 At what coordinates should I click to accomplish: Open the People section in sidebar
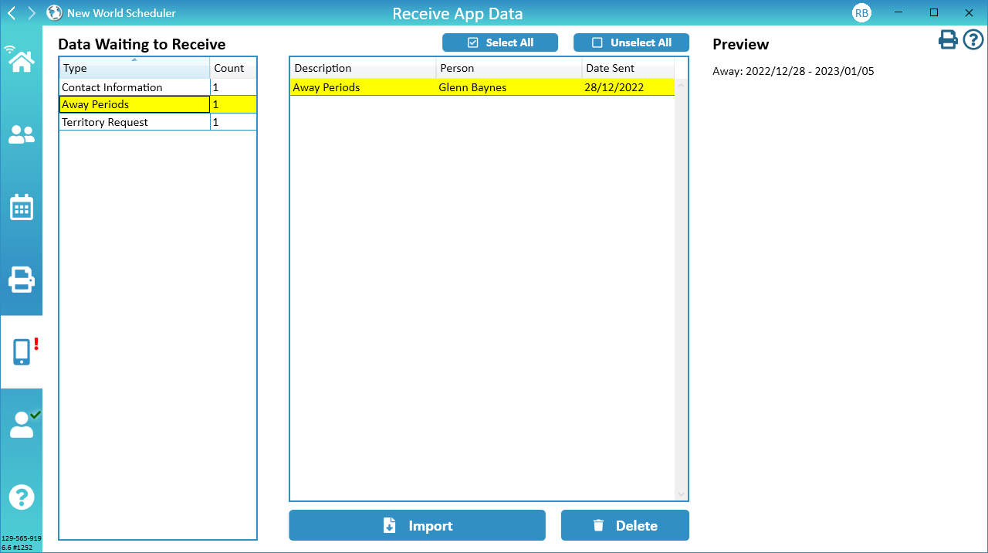pyautogui.click(x=21, y=135)
